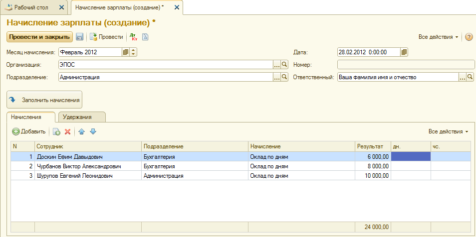
Task: Click Провести и закрыть button
Action: pyautogui.click(x=40, y=37)
